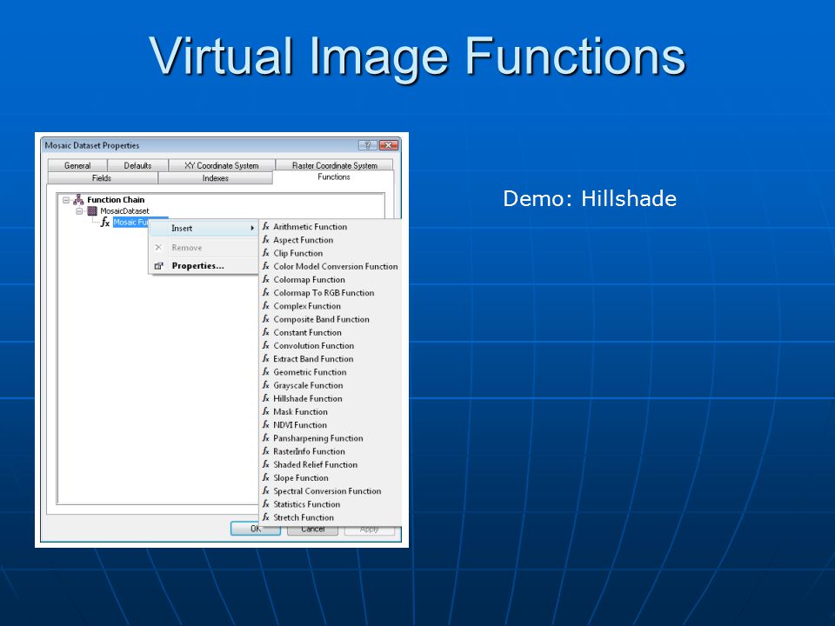Viewport: 835px width, 626px height.
Task: Click the MosaicDataset grid icon
Action: tap(92, 210)
